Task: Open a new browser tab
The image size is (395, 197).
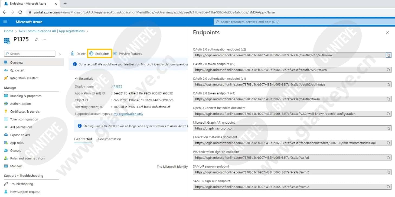Action: (x=65, y=4)
